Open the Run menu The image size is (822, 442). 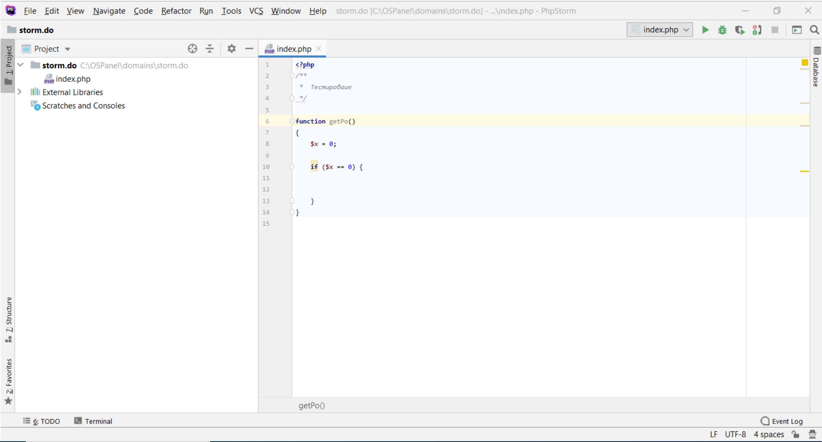tap(206, 11)
